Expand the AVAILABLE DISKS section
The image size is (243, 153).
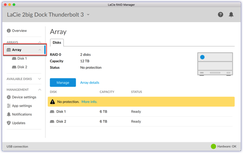point(40,79)
